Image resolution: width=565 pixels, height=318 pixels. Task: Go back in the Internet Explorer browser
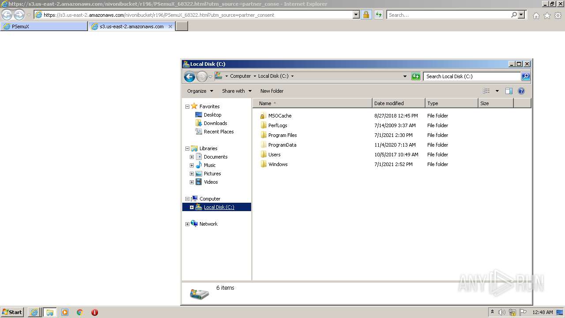pos(7,15)
